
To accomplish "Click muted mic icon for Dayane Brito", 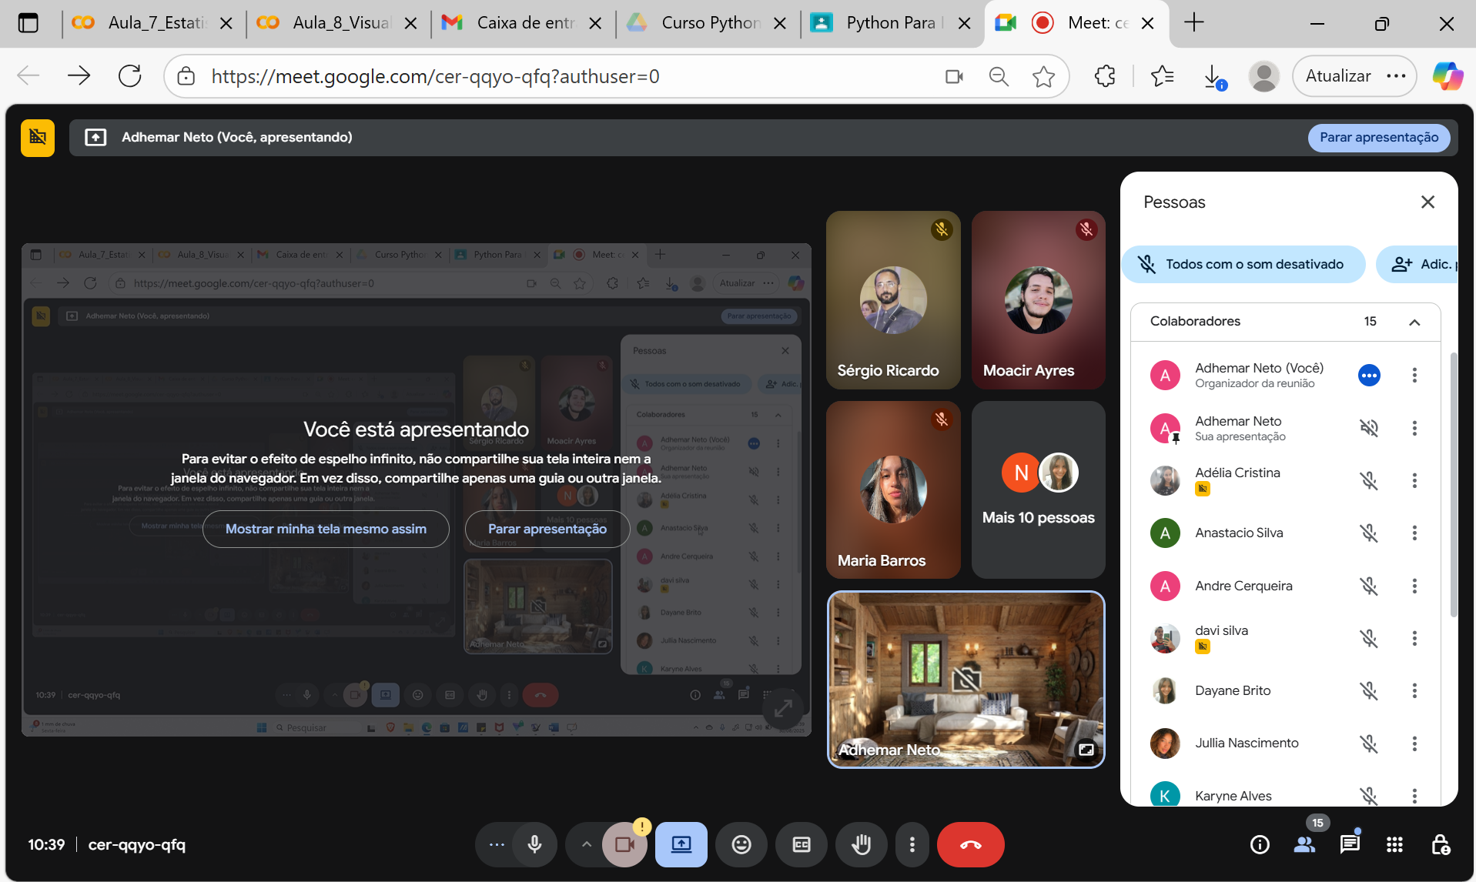I will point(1369,691).
